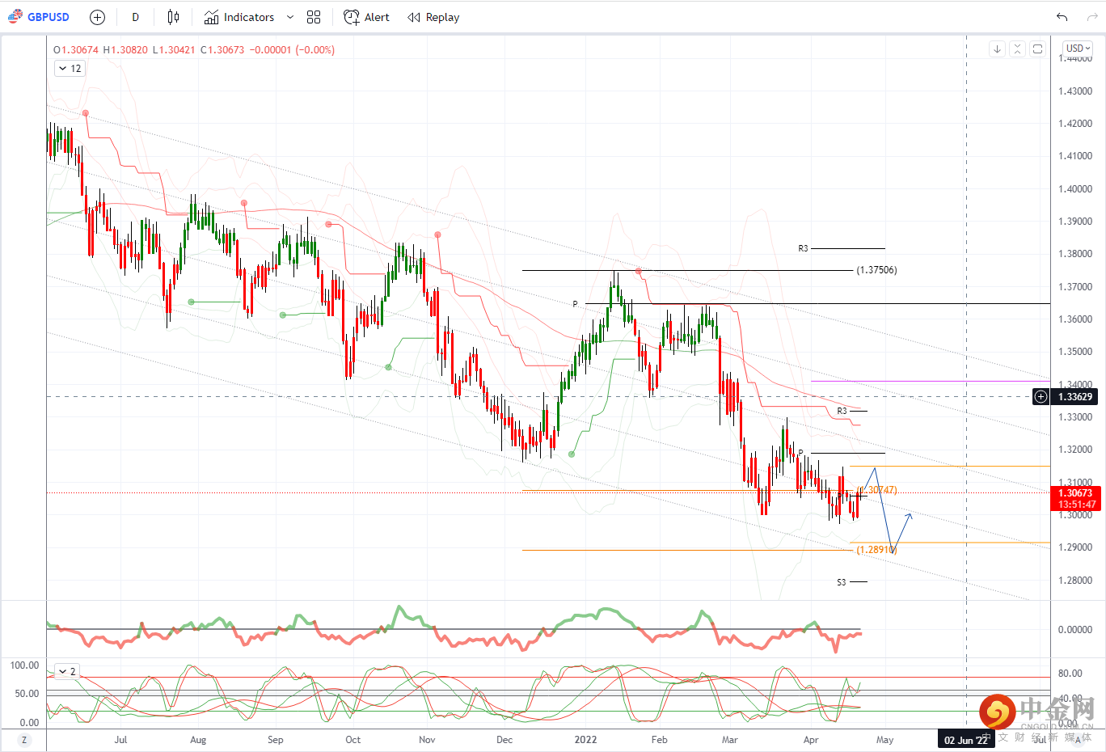Click the redo arrow icon
This screenshot has width=1106, height=752.
[x=1092, y=17]
